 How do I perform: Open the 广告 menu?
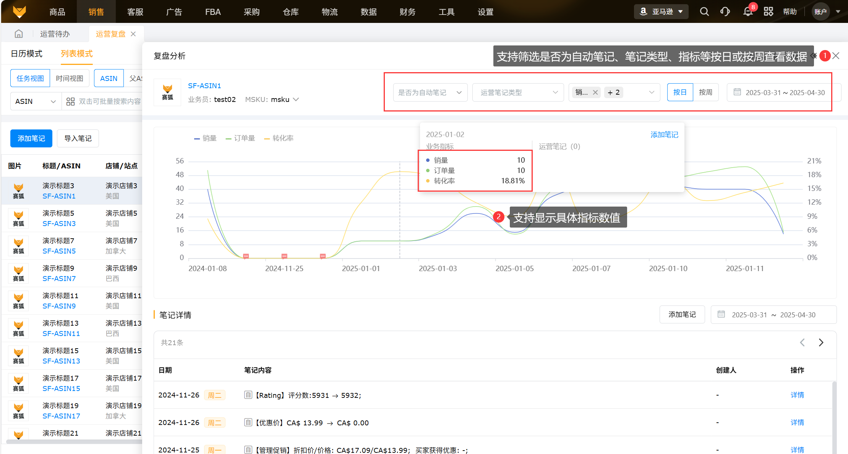(x=174, y=12)
